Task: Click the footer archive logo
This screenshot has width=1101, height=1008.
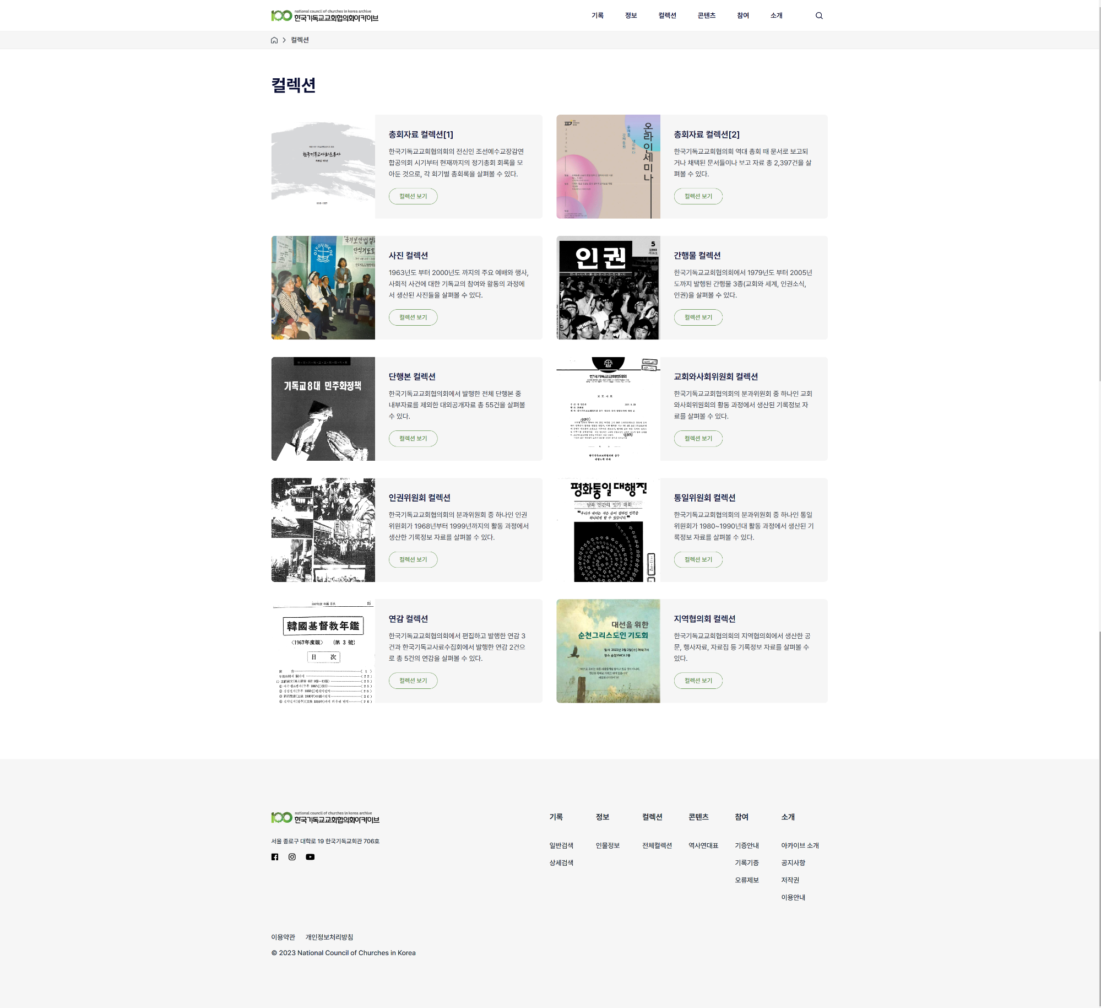Action: click(325, 818)
